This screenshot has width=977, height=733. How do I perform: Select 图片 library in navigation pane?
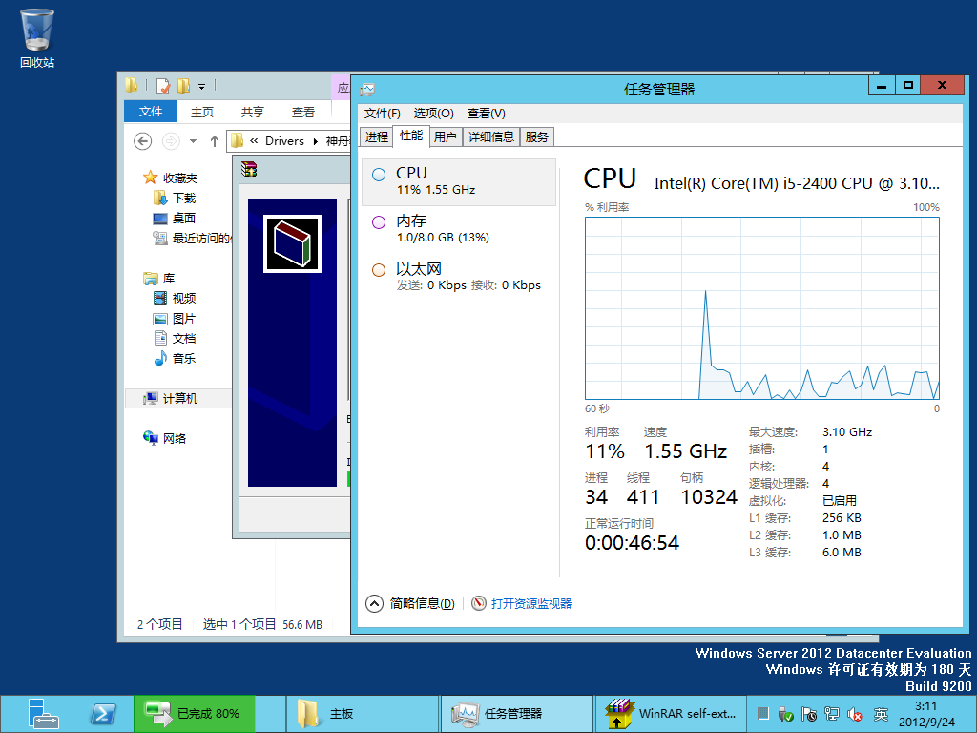click(184, 319)
